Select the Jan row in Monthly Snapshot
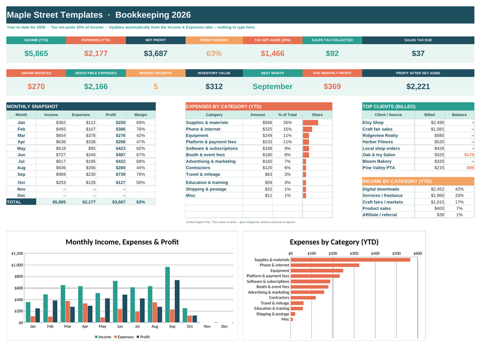This screenshot has height=347, width=481. (x=81, y=123)
